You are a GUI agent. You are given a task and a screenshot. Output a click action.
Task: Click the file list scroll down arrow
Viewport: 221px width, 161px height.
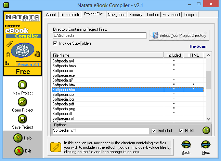(208, 119)
